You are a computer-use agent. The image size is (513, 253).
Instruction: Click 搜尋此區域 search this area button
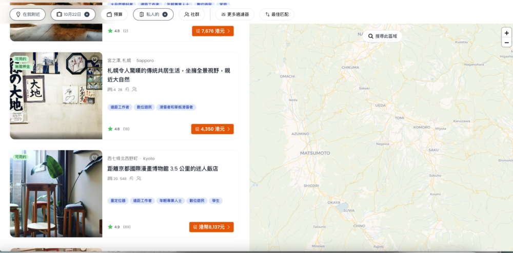click(382, 36)
